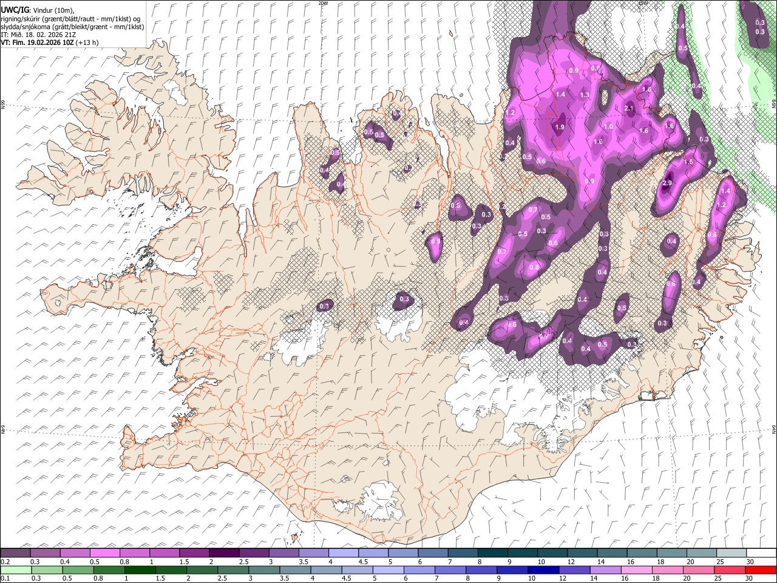Click the '1.5' snowfall value on the map
The height and width of the screenshot is (583, 777).
click(x=688, y=162)
